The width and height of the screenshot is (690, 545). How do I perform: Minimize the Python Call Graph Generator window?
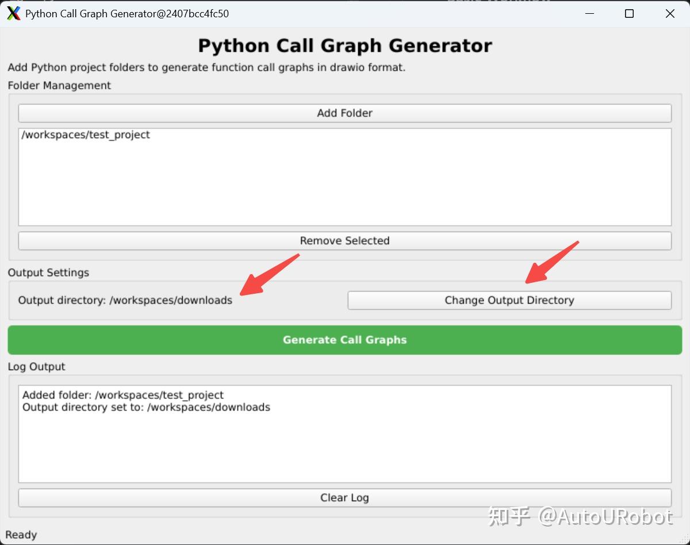(x=589, y=13)
